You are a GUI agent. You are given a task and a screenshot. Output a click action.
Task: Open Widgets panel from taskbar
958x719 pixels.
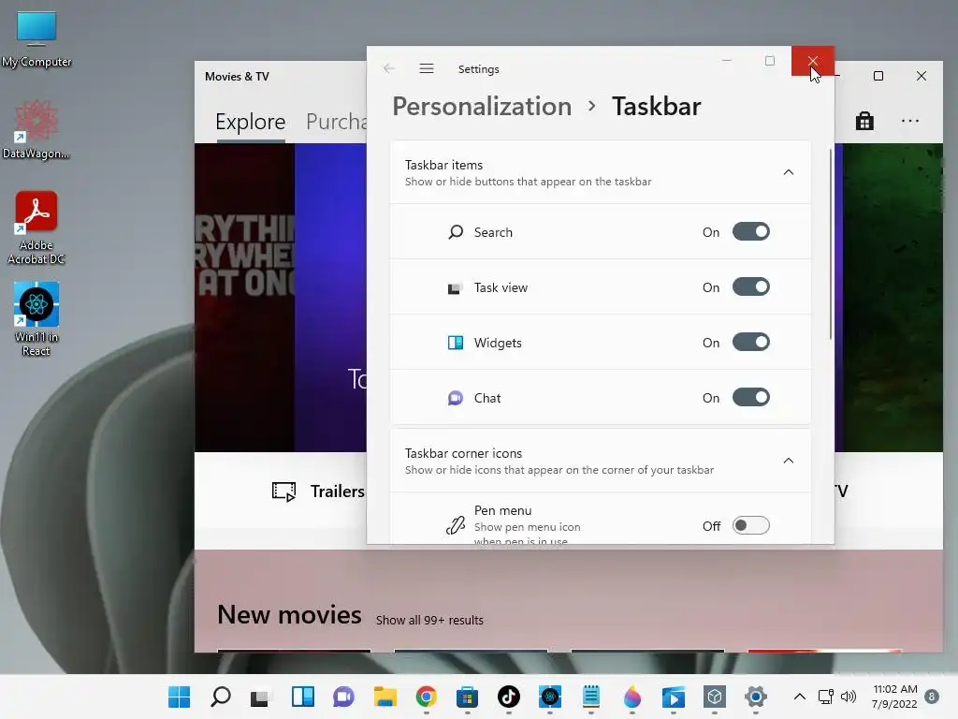(x=302, y=697)
